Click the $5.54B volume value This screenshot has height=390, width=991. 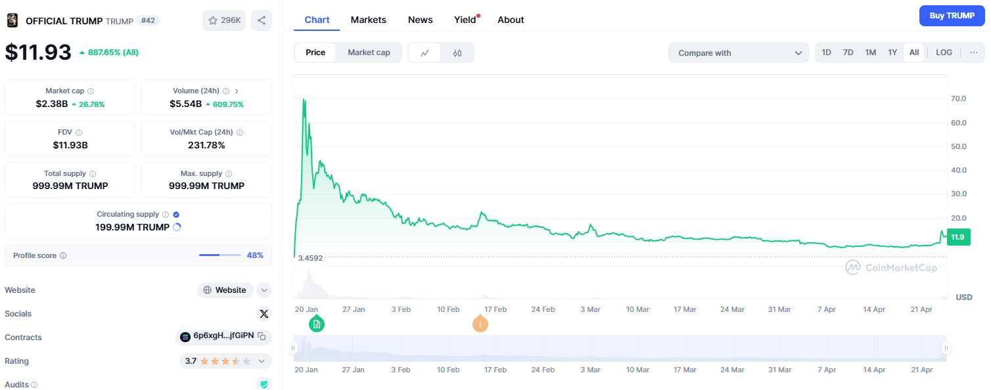(186, 104)
